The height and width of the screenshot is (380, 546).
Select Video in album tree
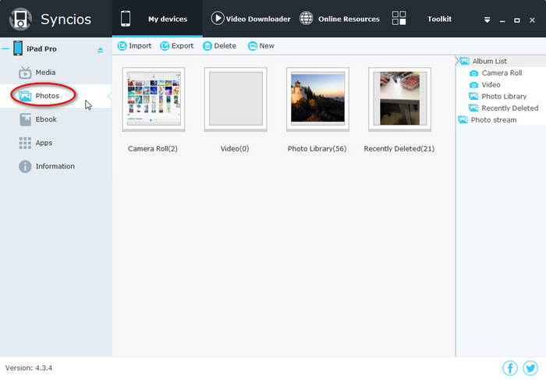491,85
